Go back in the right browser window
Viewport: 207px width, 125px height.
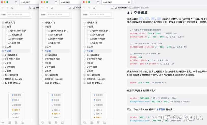84,8
